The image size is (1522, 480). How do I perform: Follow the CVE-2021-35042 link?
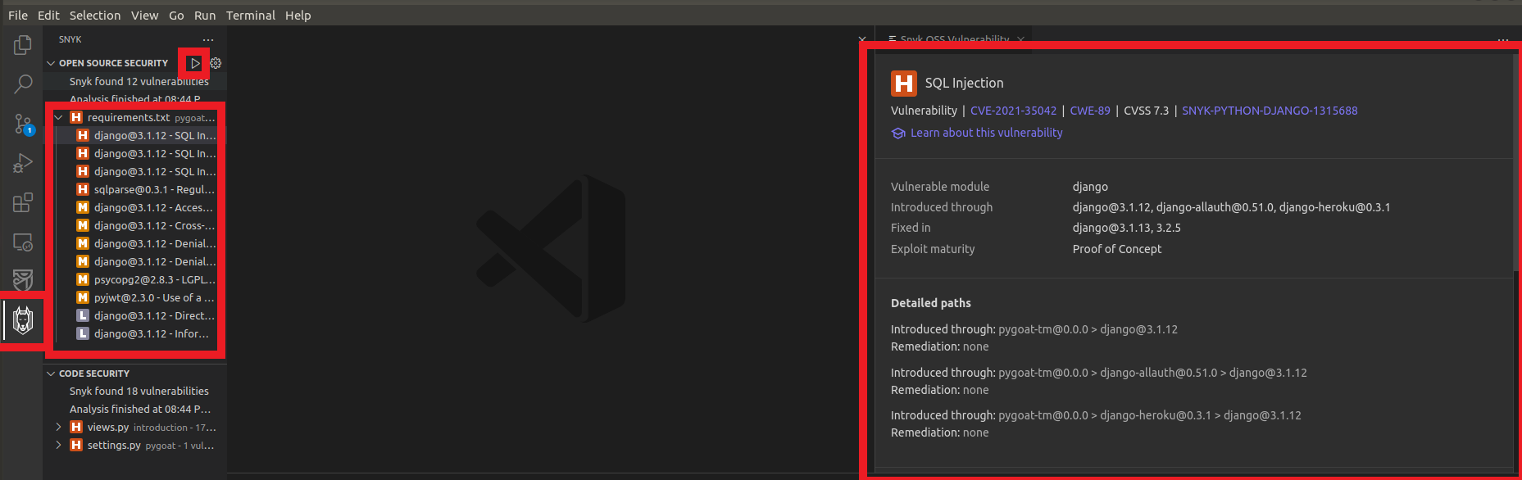(x=1013, y=111)
